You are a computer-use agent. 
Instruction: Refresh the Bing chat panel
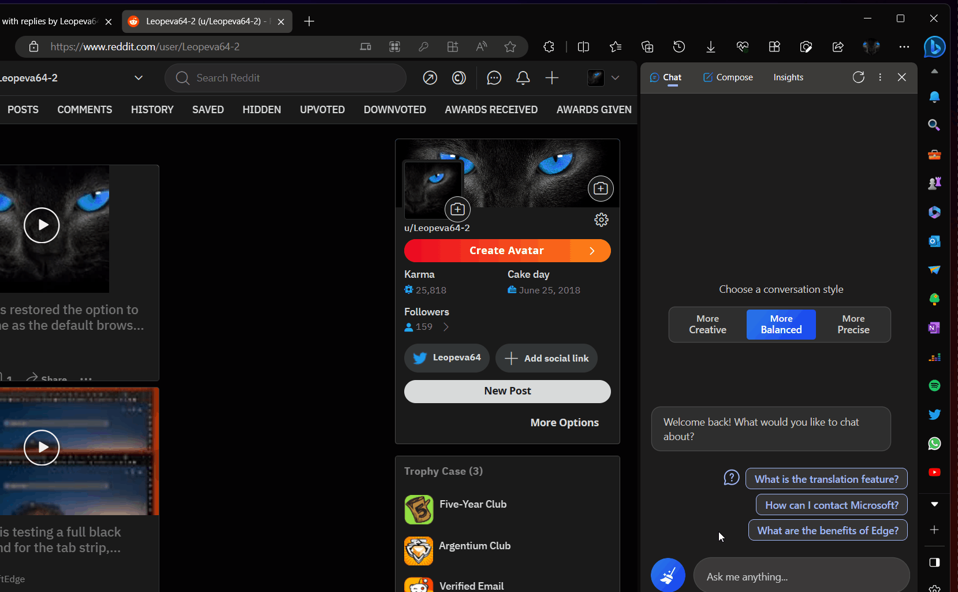858,77
